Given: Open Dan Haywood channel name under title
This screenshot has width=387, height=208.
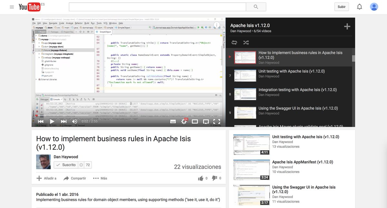Looking at the screenshot, I should [x=66, y=157].
